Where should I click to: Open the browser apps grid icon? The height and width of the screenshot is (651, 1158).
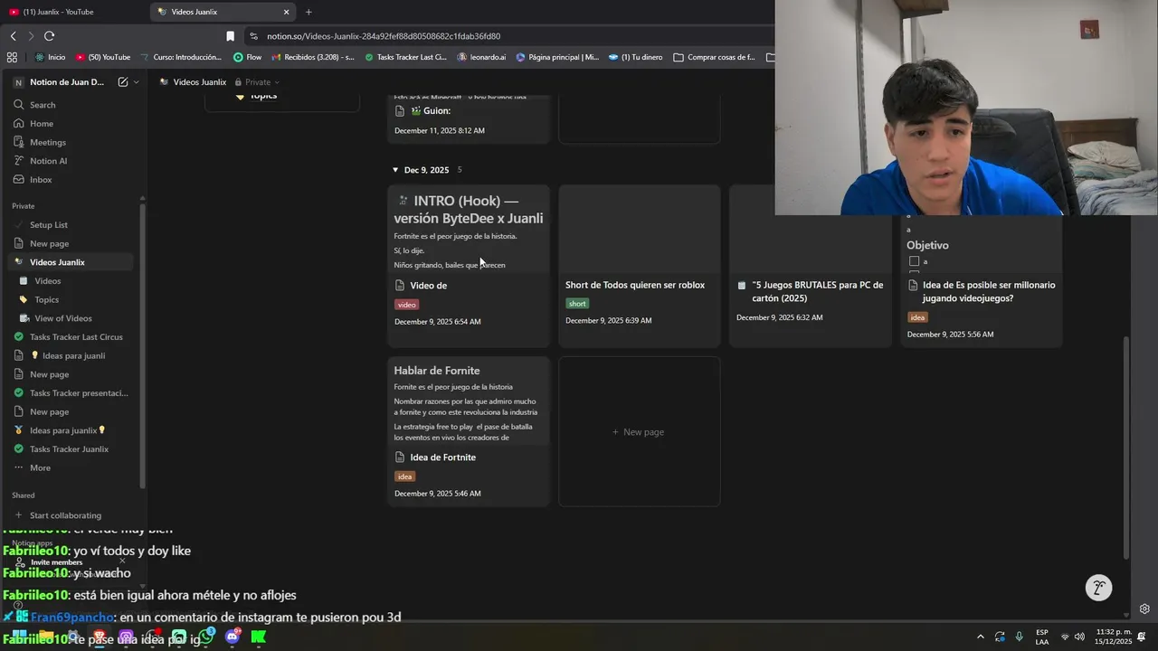(x=12, y=57)
